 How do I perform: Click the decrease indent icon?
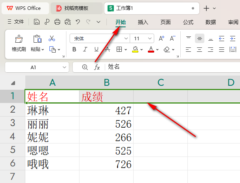[x=221, y=38]
